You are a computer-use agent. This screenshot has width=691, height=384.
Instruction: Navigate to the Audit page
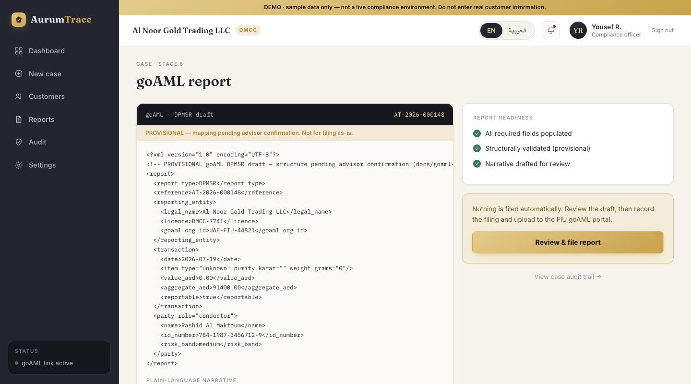click(x=60, y=142)
